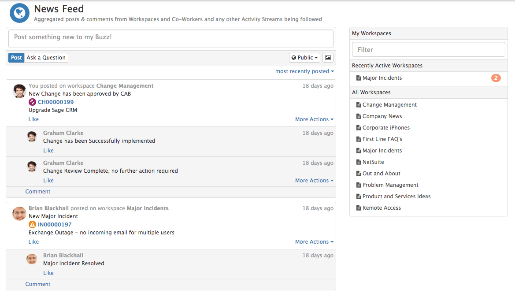The image size is (515, 293).
Task: Click Brian Blackhall's avatar on the Major Incident post
Action: 19,214
